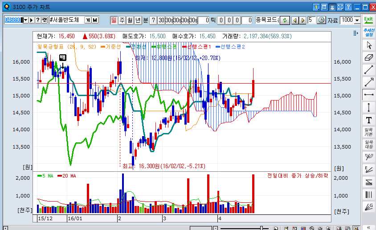Adjust the chart zoom slider handle

coord(262,228)
